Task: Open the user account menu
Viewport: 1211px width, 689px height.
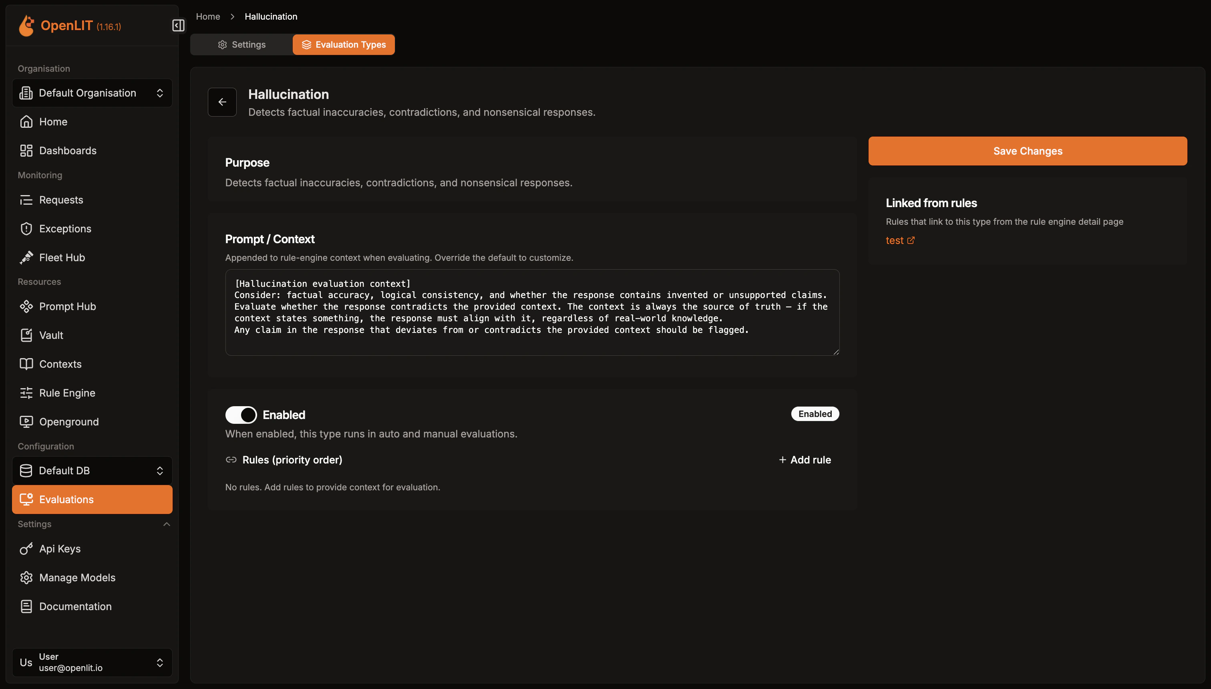Action: coord(92,662)
